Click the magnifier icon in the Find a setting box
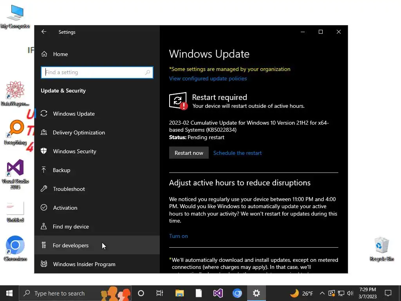 pos(148,73)
